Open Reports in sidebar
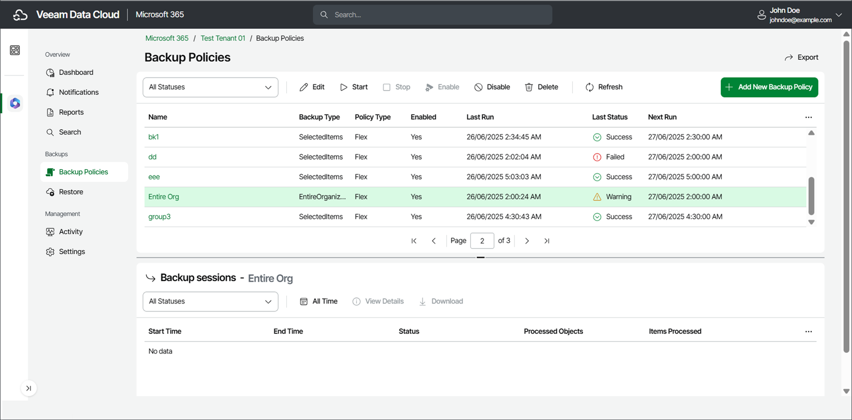 coord(71,112)
